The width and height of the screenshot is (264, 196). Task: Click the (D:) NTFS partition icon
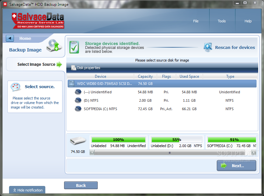[x=78, y=100]
